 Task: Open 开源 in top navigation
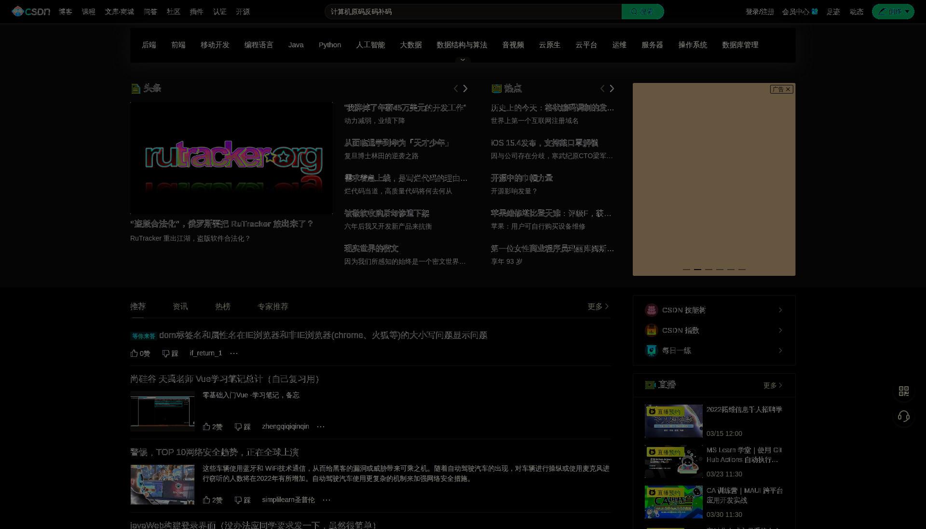point(243,12)
